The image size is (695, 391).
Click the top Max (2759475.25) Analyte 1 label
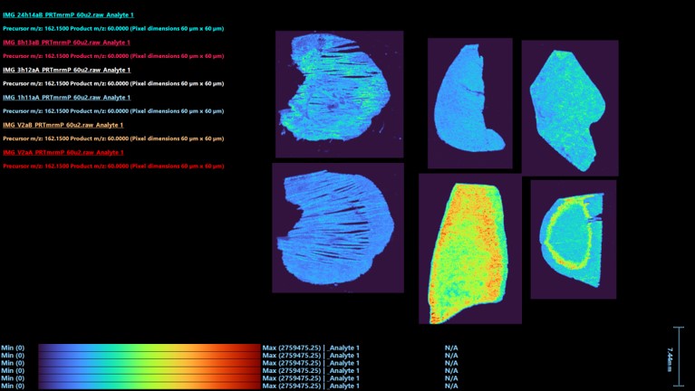310,347
